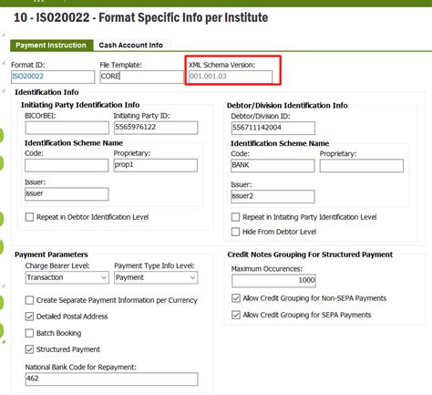The image size is (432, 395).
Task: Select the Payment Instruction tab
Action: pos(51,46)
